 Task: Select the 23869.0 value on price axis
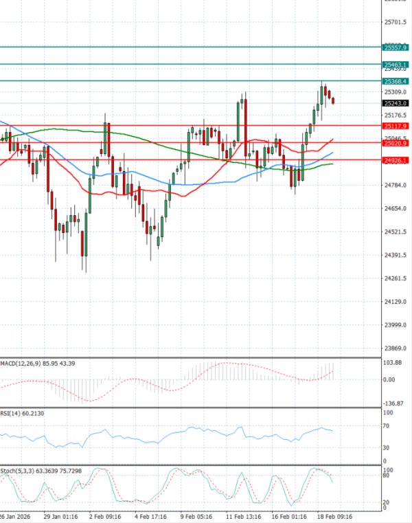pyautogui.click(x=396, y=348)
